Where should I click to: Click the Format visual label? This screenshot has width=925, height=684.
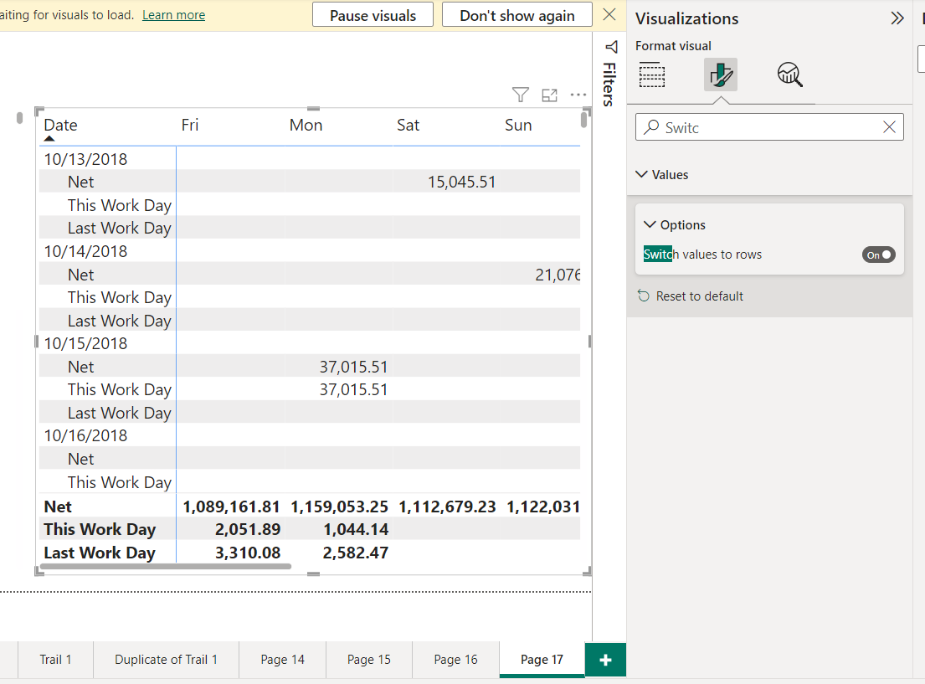673,46
